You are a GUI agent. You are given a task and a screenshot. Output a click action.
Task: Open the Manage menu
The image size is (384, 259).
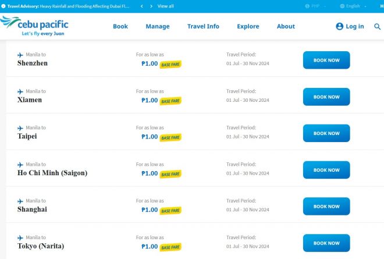158,26
